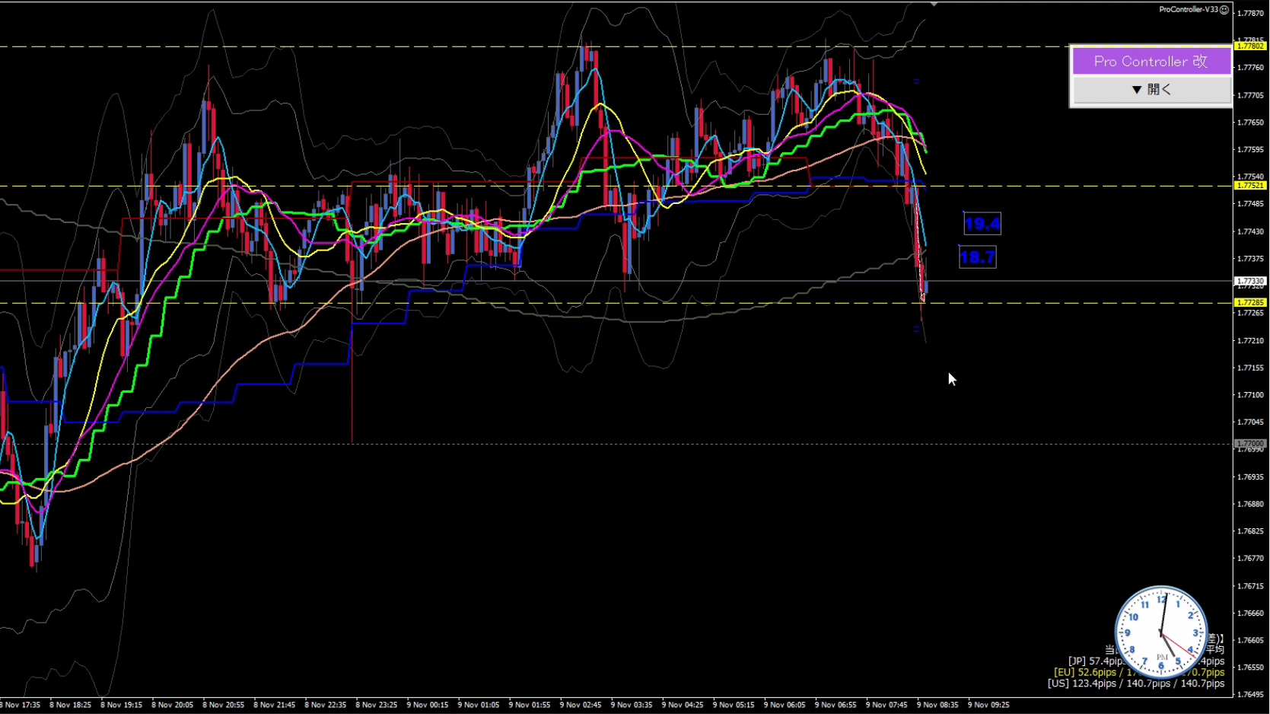
Task: Click the 1.77705 price scale label
Action: 1250,96
